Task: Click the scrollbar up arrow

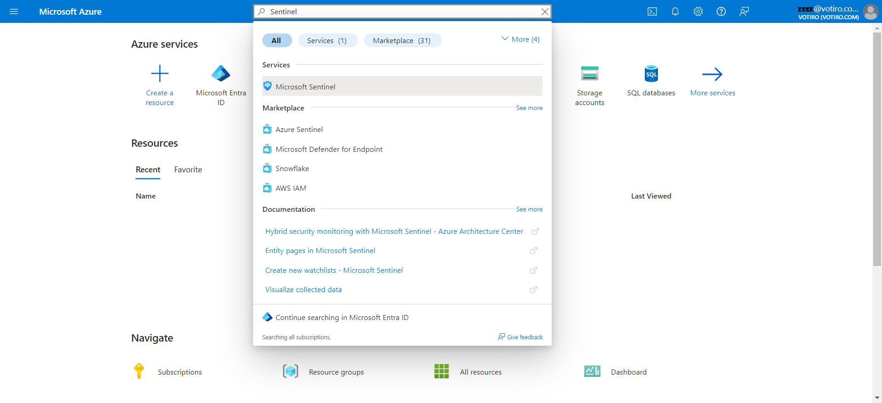Action: pos(877,28)
